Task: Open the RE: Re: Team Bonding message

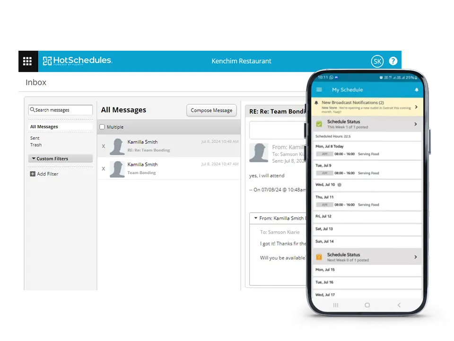Action: click(x=168, y=146)
